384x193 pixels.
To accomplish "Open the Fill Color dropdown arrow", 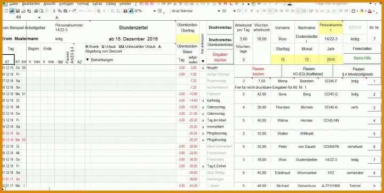I will (365, 11).
